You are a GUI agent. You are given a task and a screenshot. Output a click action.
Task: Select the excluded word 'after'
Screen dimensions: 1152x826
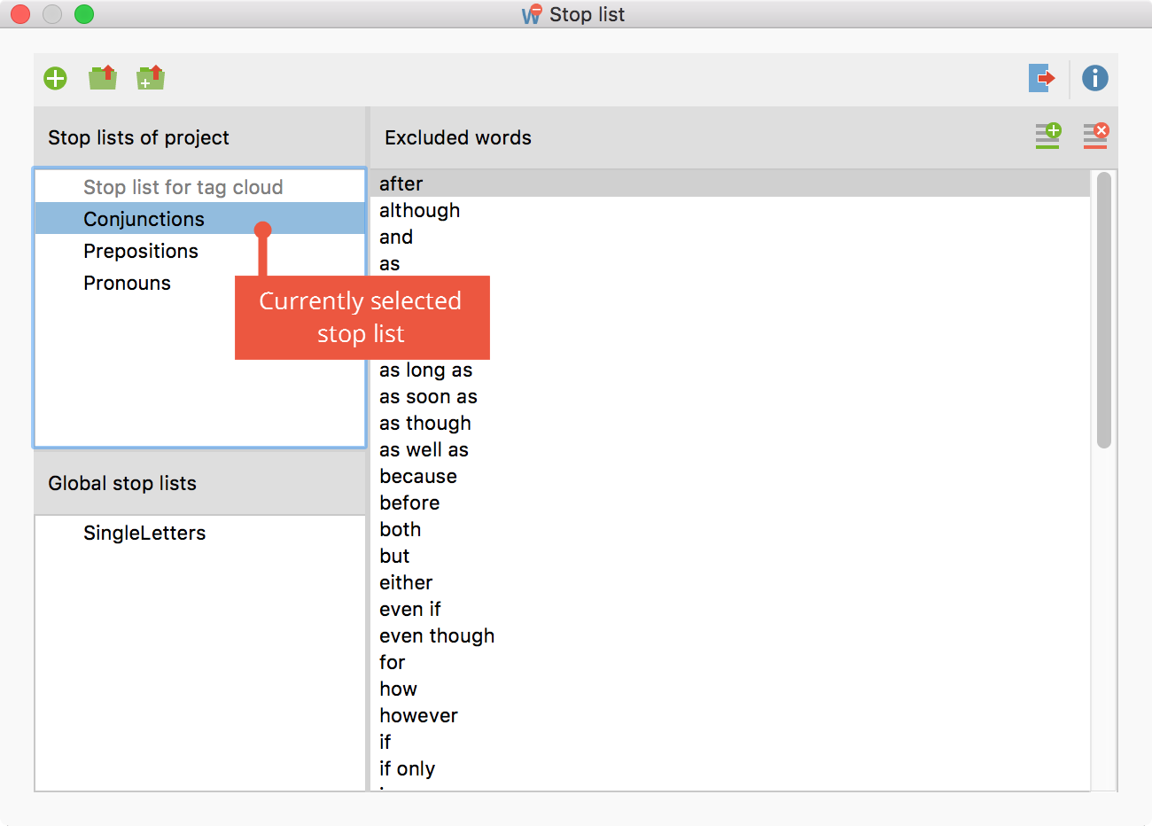click(x=729, y=183)
